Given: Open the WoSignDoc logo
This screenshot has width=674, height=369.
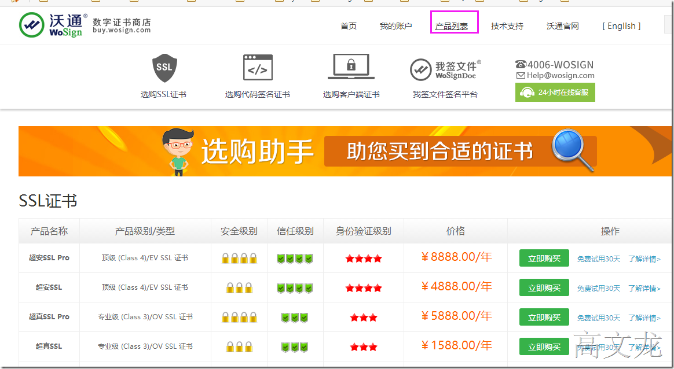Looking at the screenshot, I should (445, 69).
